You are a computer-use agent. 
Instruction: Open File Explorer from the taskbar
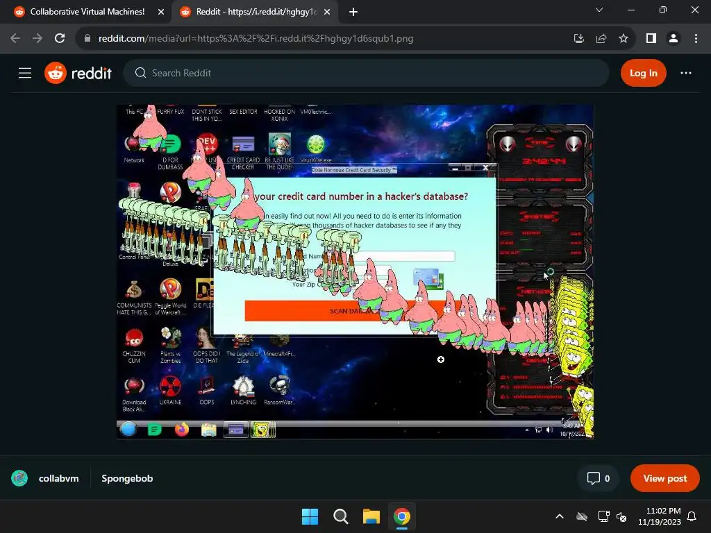(371, 516)
